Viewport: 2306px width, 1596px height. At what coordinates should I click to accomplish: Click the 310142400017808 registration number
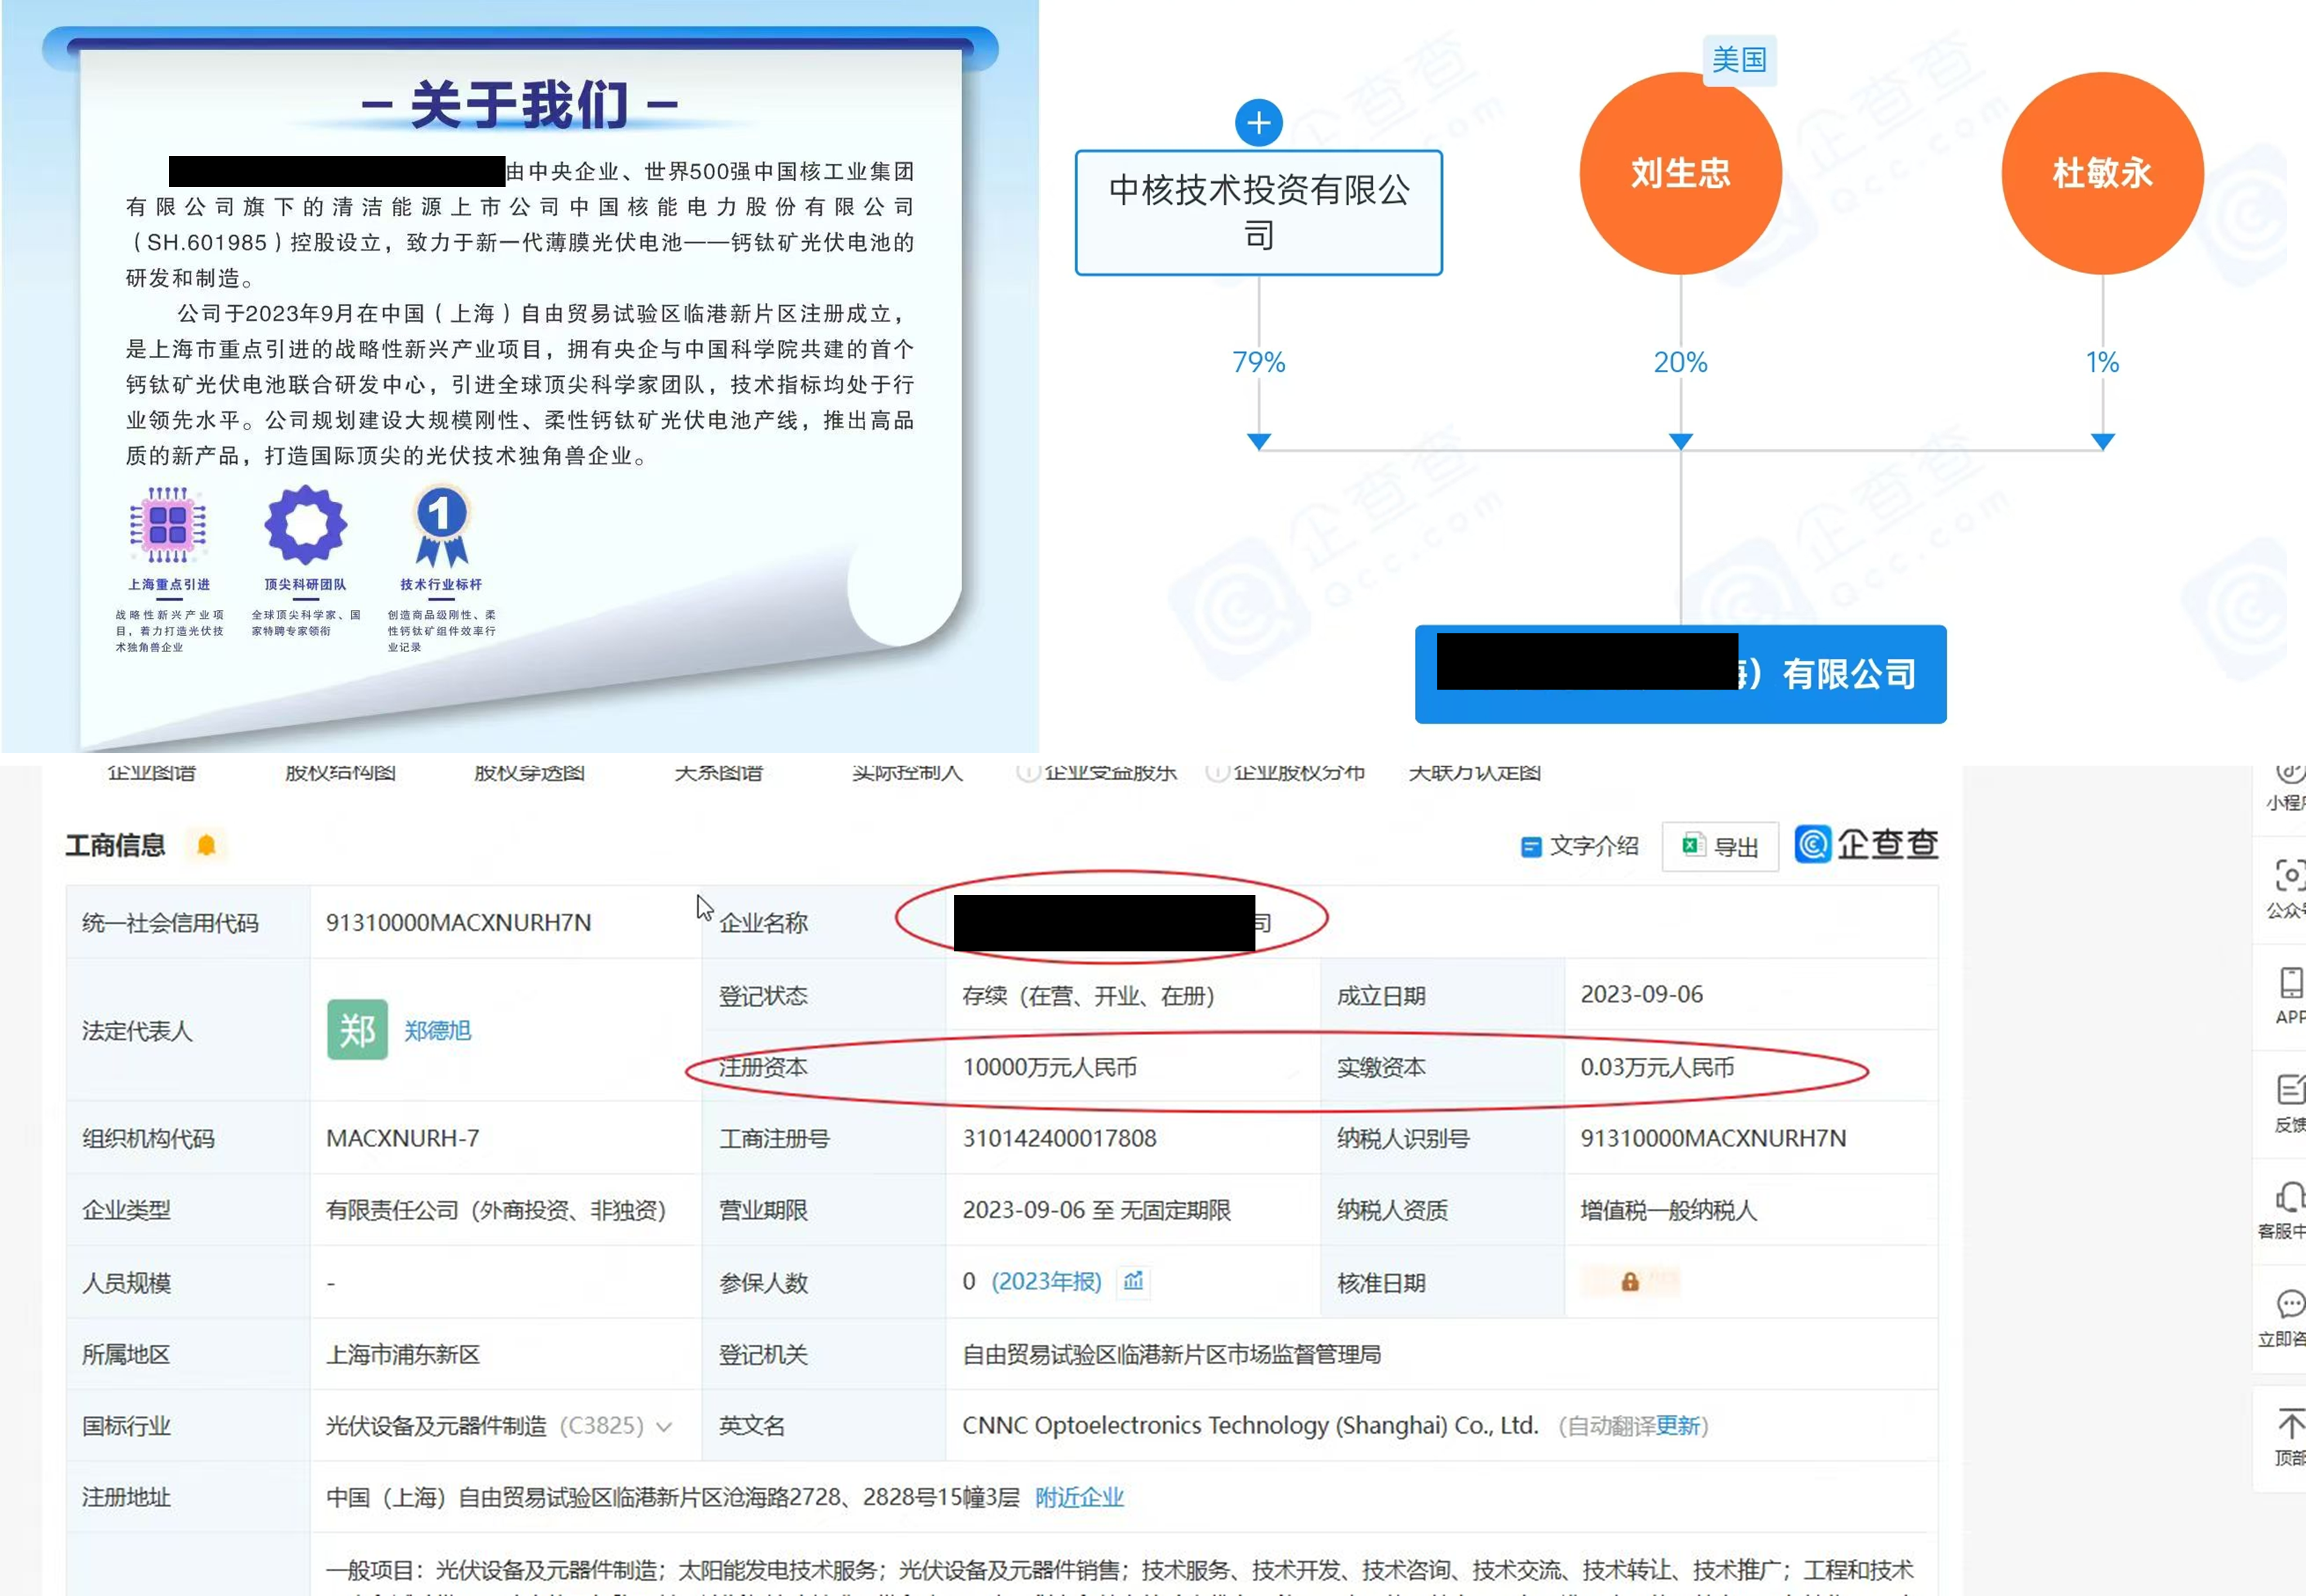(x=1059, y=1138)
